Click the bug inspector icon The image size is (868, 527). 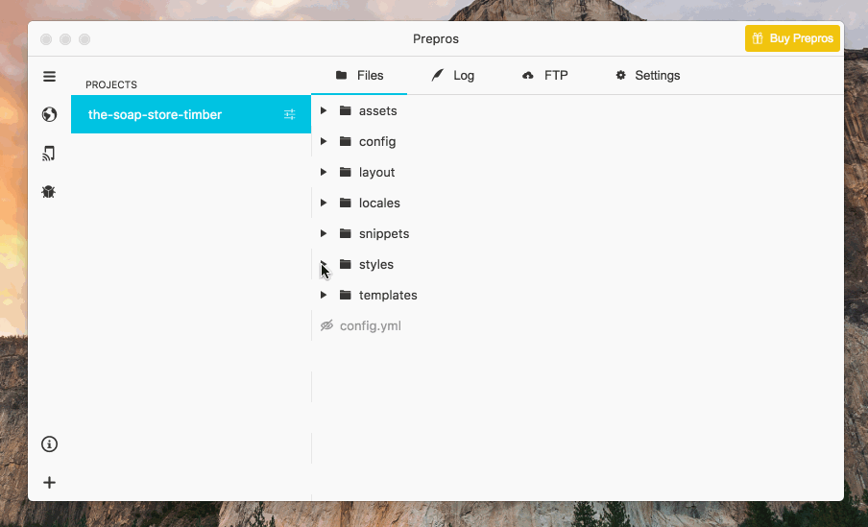coord(49,192)
